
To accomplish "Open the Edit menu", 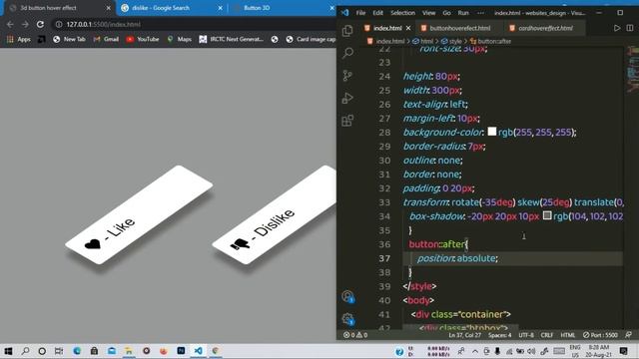I will [x=377, y=13].
